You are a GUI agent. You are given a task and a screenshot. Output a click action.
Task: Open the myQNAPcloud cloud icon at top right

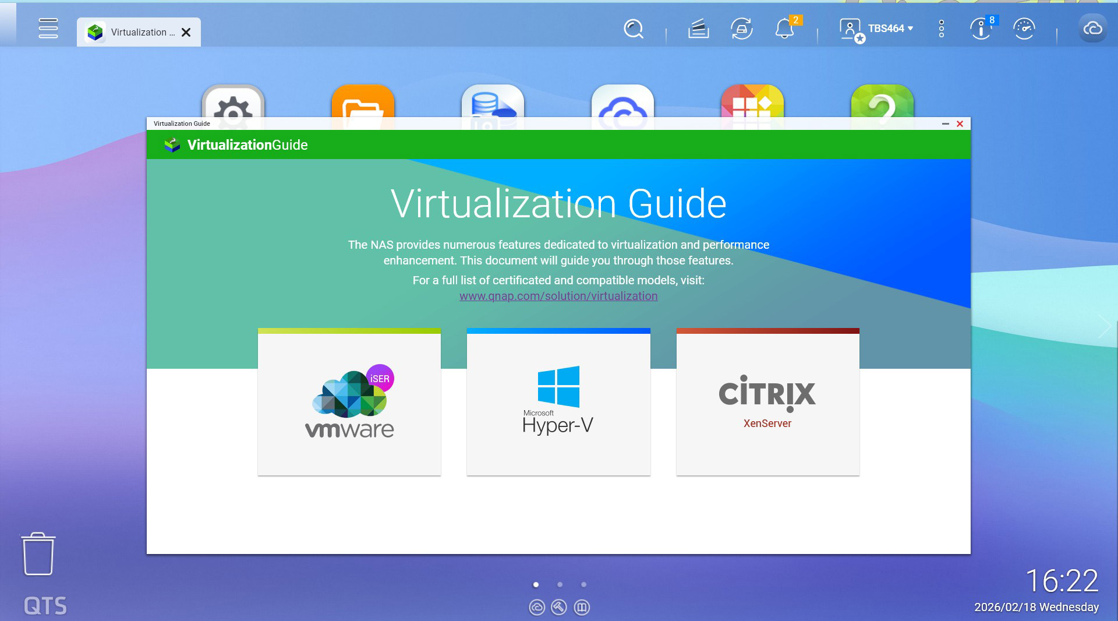point(1092,29)
